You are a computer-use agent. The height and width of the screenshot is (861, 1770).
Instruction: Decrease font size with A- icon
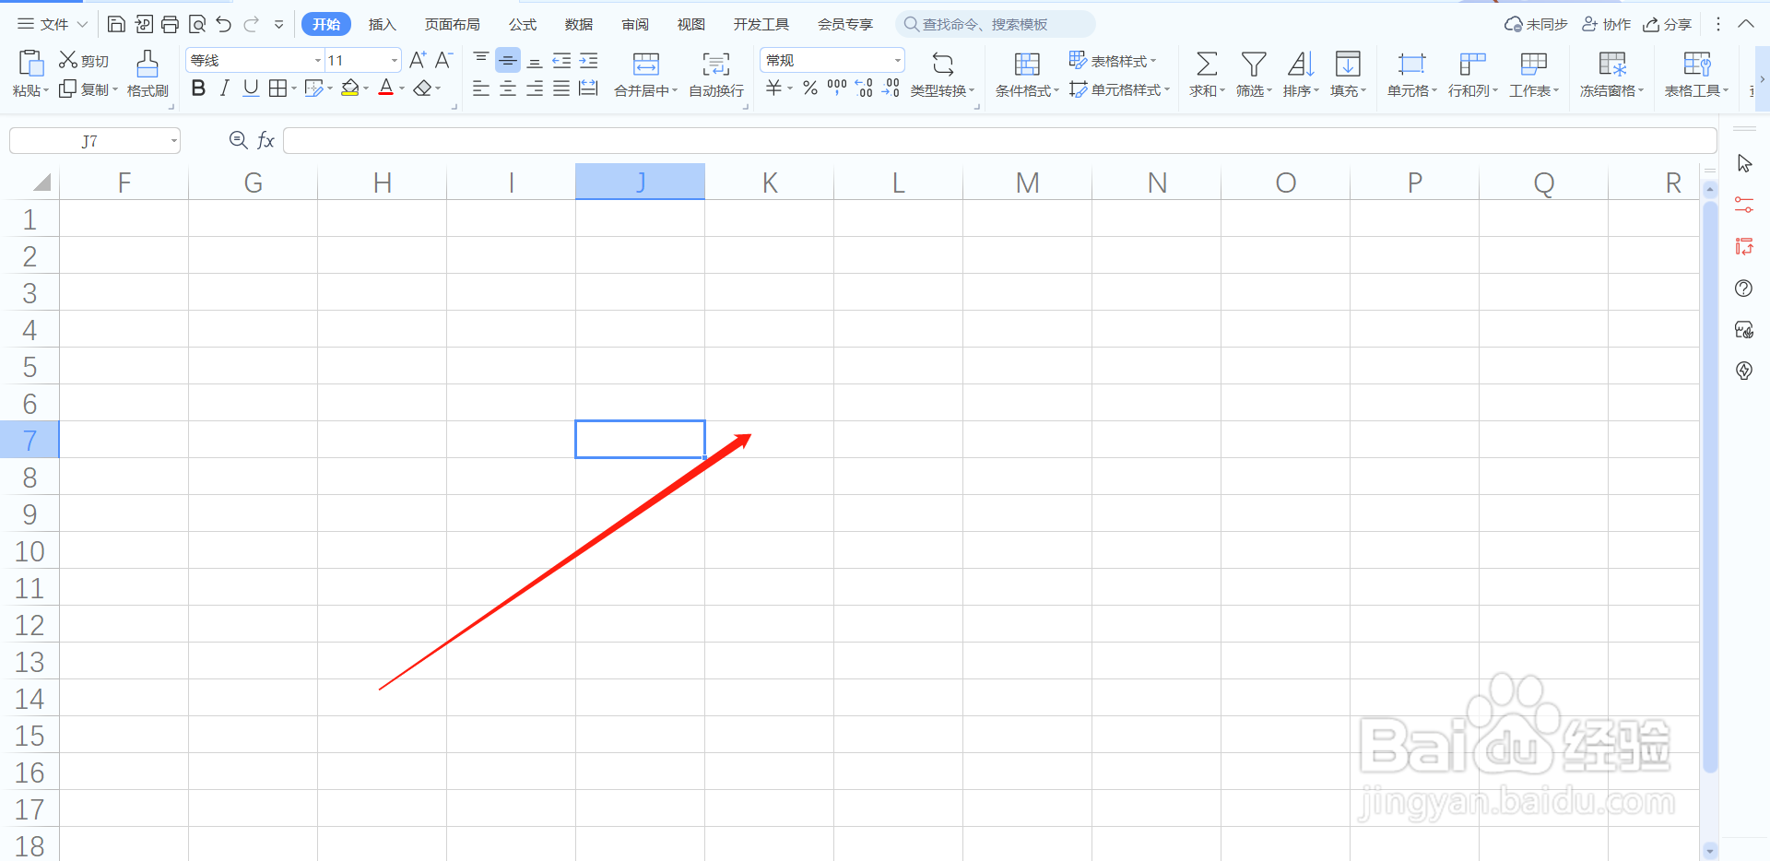[443, 60]
